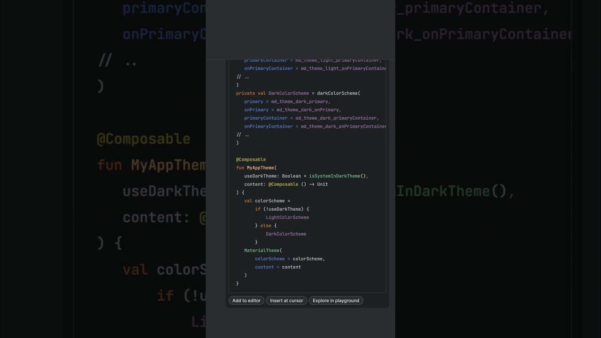Click the val colorScheme = line
This screenshot has height=338, width=601.
pyautogui.click(x=267, y=201)
